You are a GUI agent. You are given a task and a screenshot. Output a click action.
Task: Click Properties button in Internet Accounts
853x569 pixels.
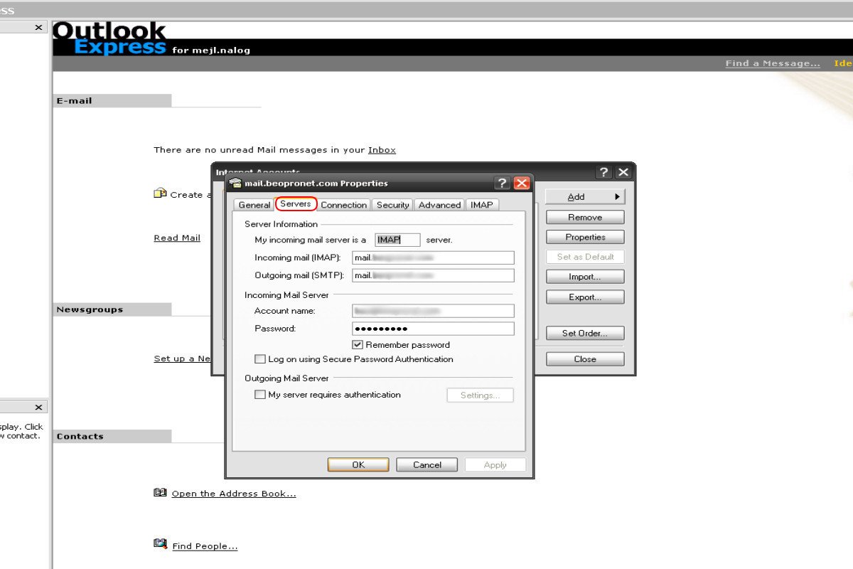(585, 237)
